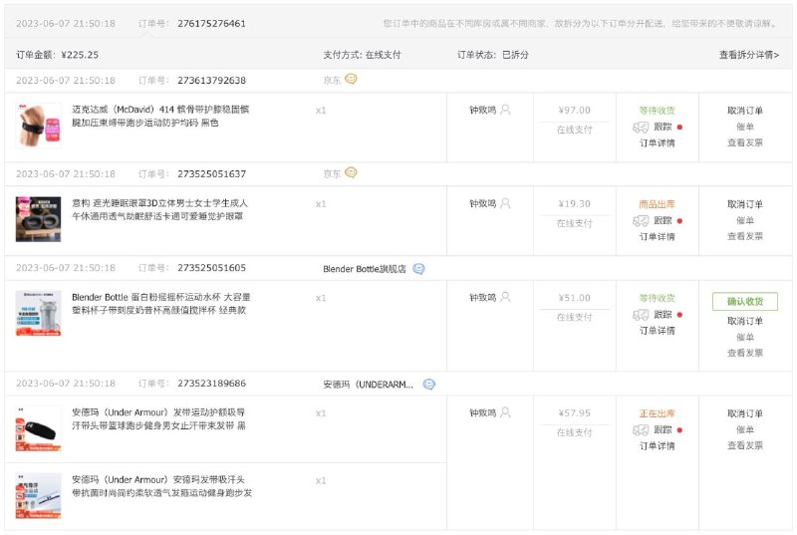Open chat icon next to 京东 in order 273613792638

tap(351, 80)
